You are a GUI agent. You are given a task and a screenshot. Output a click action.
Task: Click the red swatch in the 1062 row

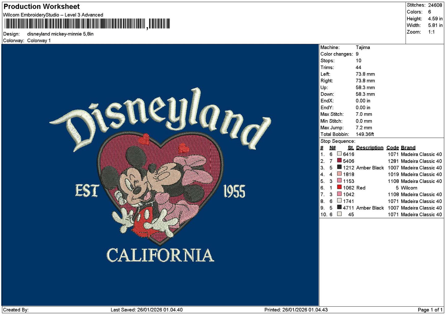tap(339, 187)
